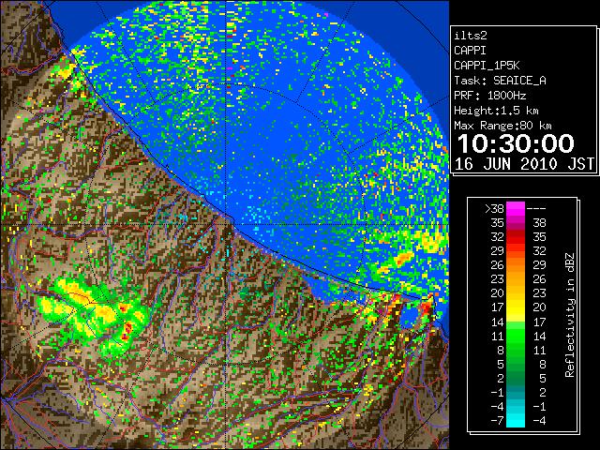Pick the yellow color band beside label 17

tap(516, 307)
